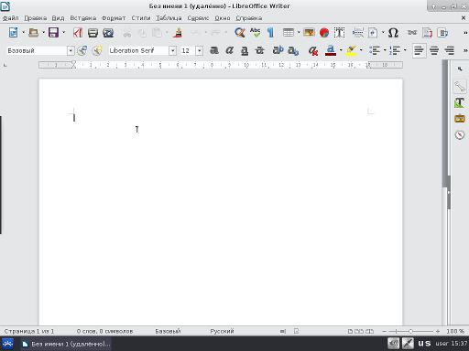Expand the Liberation Serif font name dropdown

(172, 50)
